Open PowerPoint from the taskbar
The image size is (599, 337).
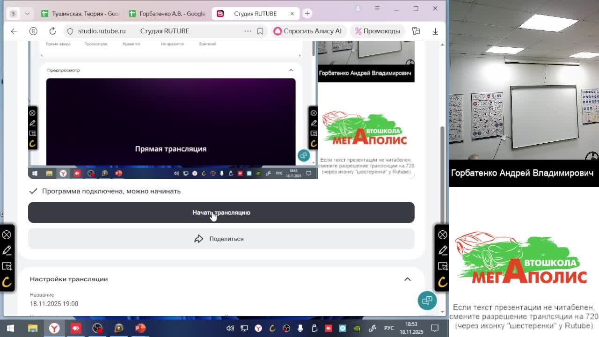coord(140,328)
